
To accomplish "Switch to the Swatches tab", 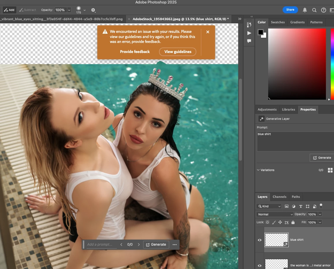I will coord(278,22).
